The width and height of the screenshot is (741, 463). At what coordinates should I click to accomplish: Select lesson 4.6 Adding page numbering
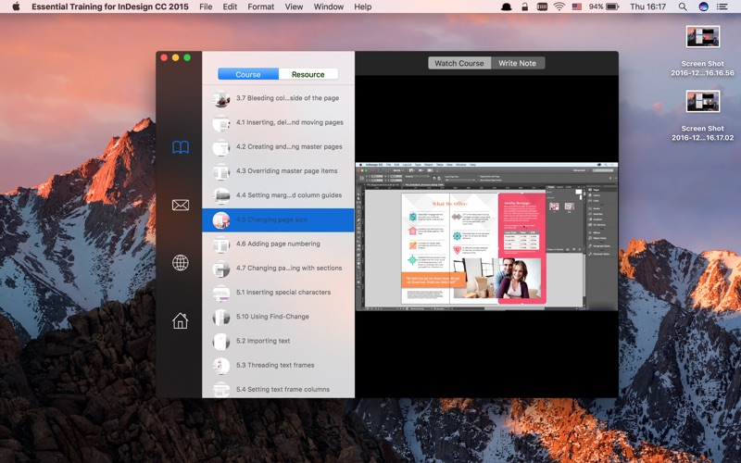coord(279,244)
